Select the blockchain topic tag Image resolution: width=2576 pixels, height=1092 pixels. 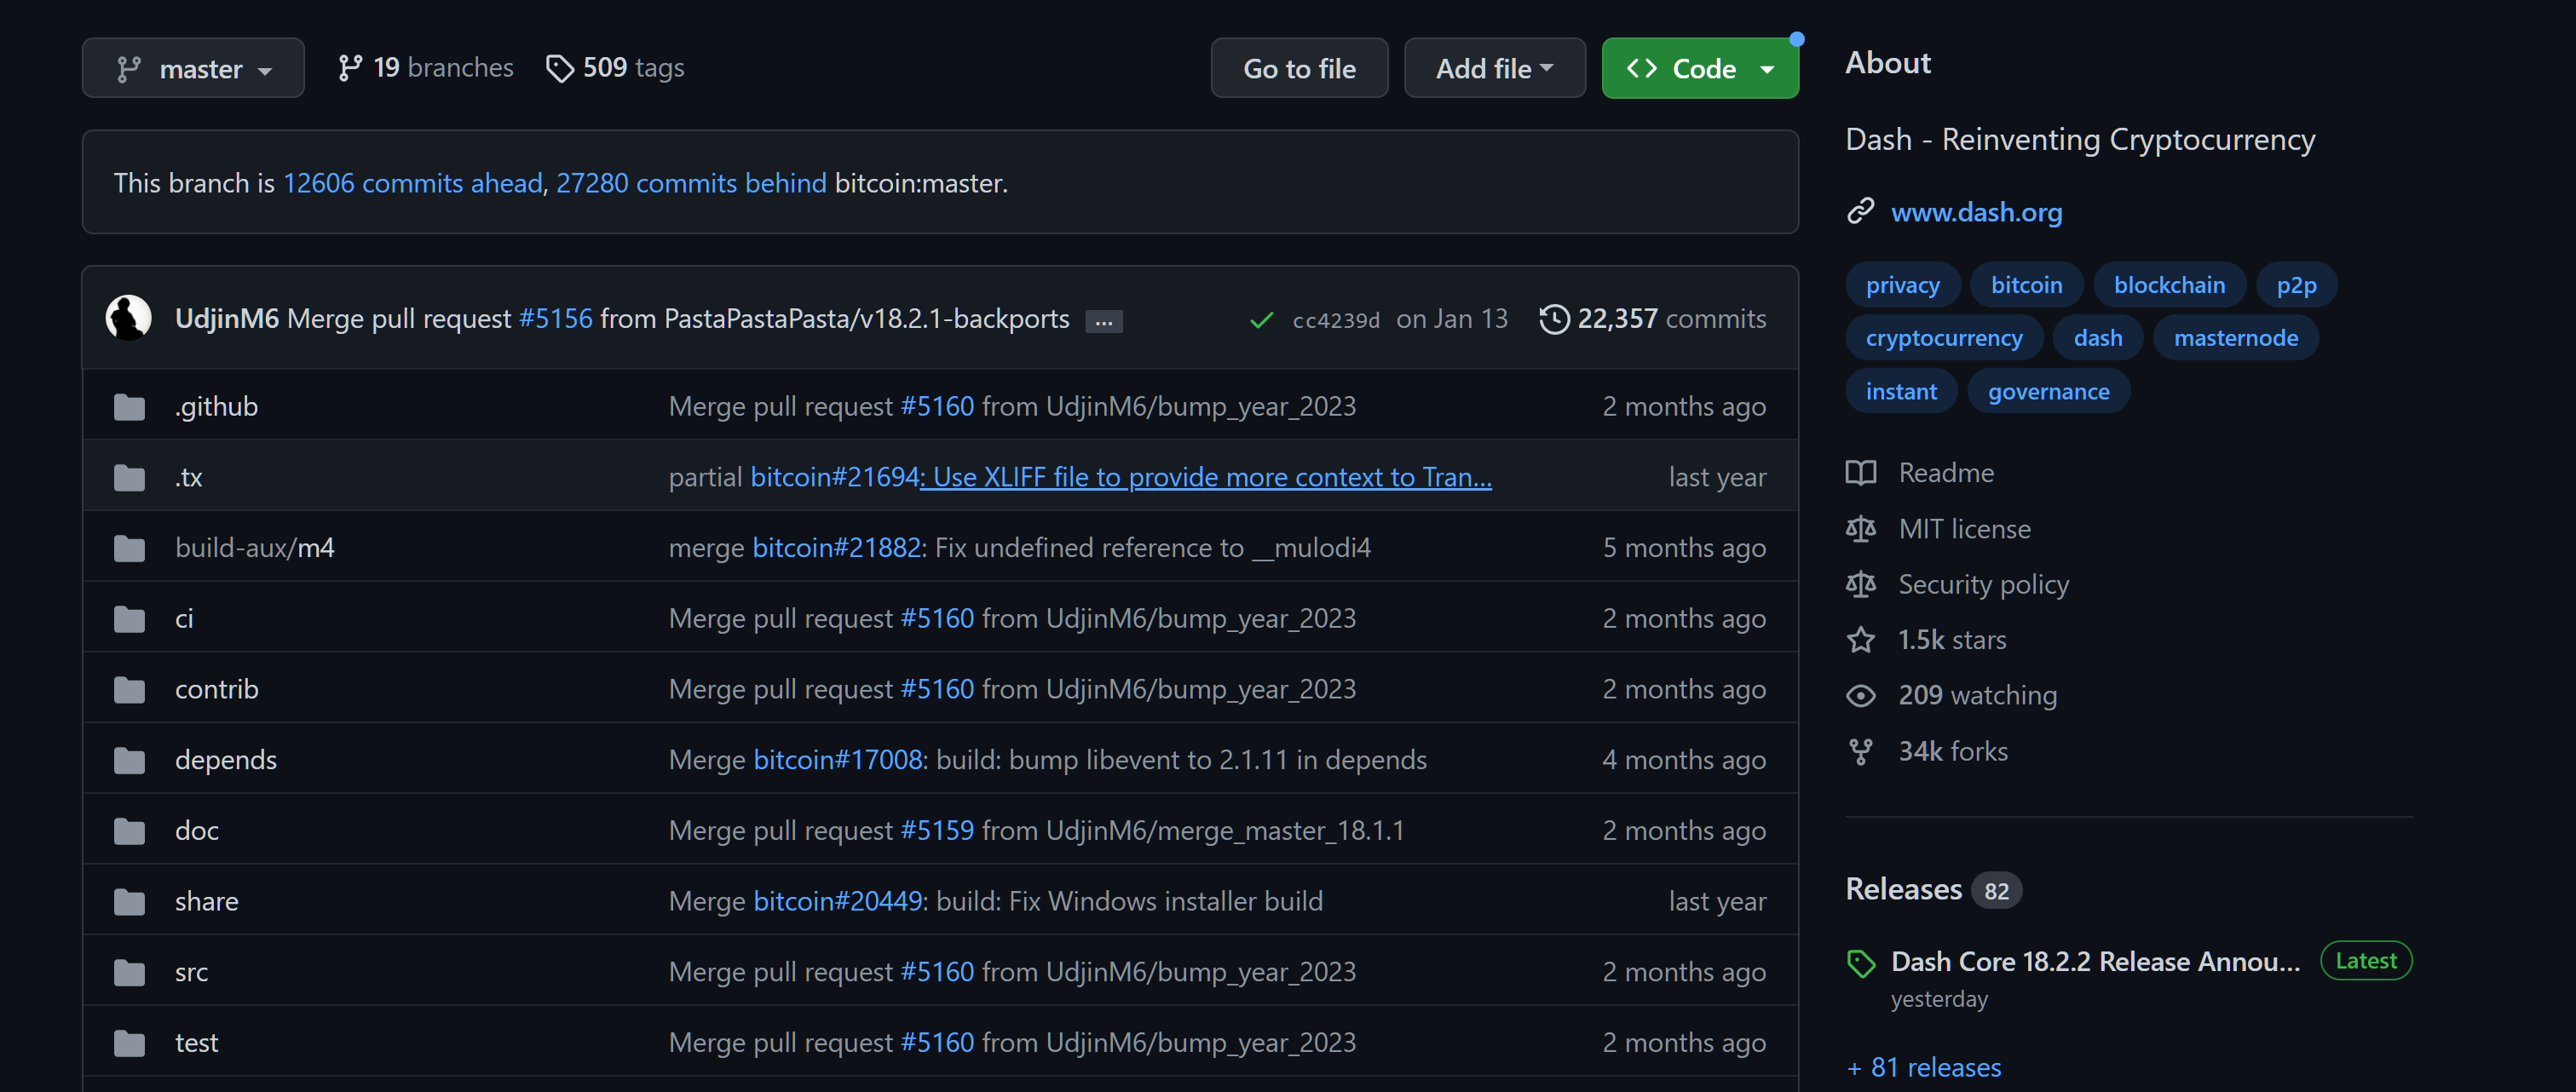(x=2169, y=285)
